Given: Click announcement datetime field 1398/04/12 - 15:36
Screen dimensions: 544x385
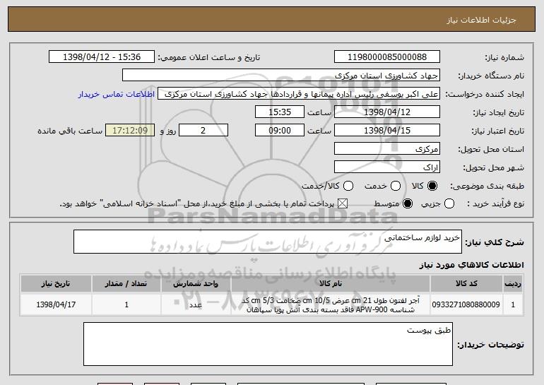Looking at the screenshot, I should [x=102, y=57].
